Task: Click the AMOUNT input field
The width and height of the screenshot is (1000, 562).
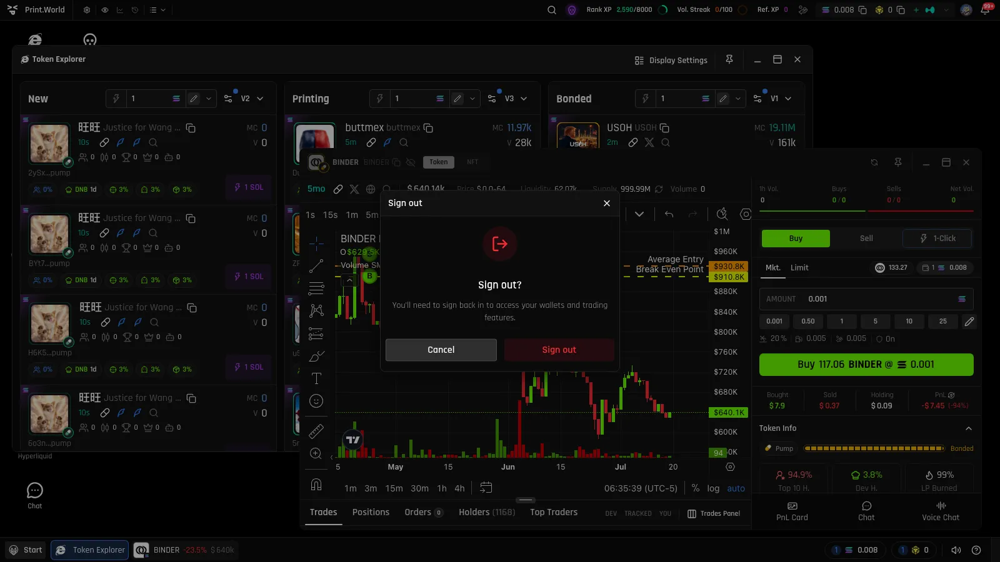Action: [x=866, y=299]
